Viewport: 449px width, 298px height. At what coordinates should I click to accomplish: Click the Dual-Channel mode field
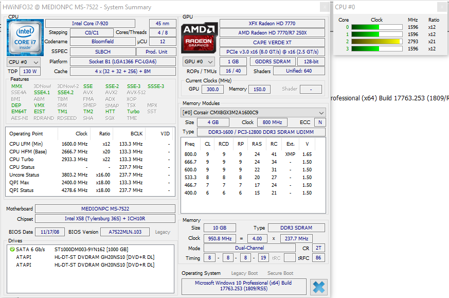point(249,248)
